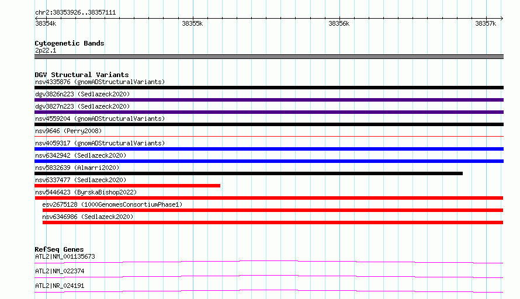Select the Cytogenetic Bands track title
The width and height of the screenshot is (520, 299).
(70, 43)
